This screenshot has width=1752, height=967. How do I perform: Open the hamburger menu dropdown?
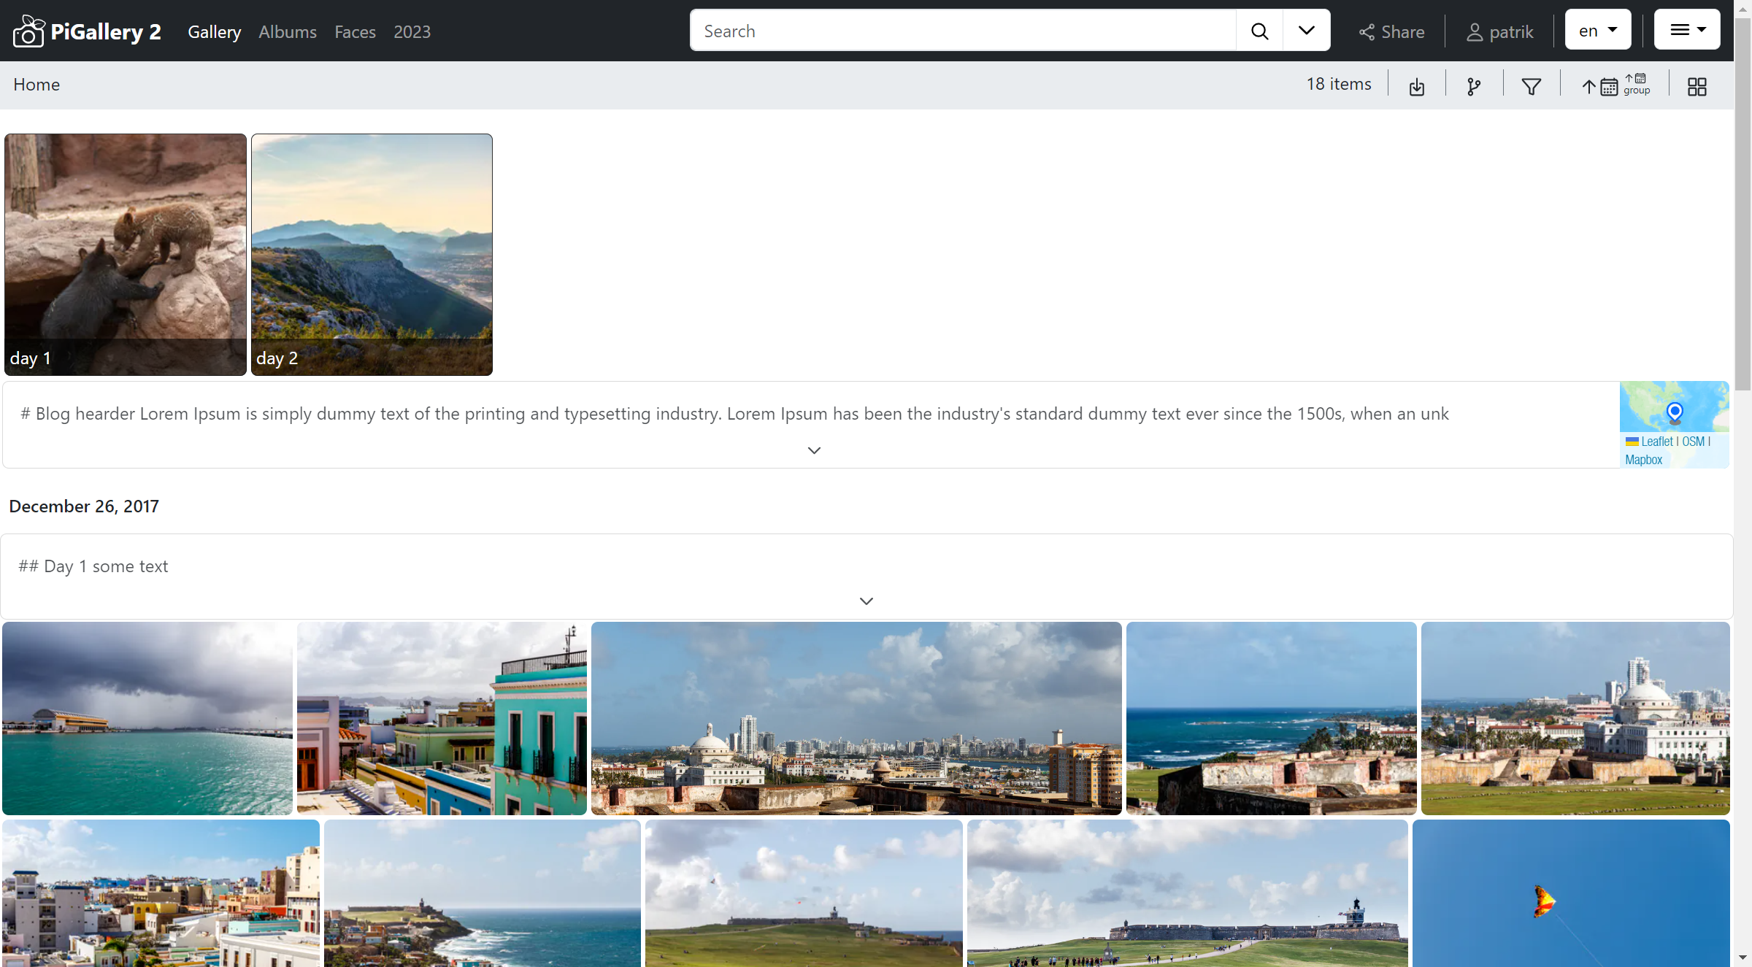(x=1687, y=30)
